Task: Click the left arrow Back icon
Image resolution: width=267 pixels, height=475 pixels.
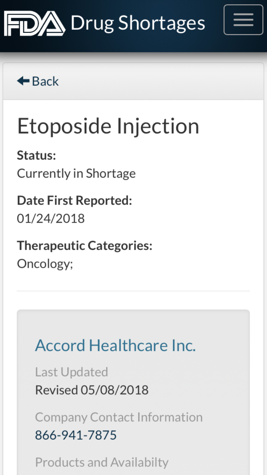Action: (23, 81)
